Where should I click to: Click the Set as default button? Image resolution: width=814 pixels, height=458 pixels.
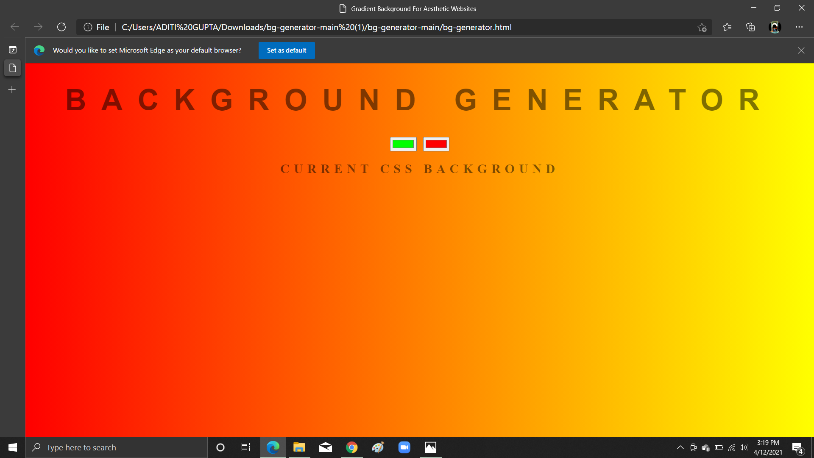[287, 50]
